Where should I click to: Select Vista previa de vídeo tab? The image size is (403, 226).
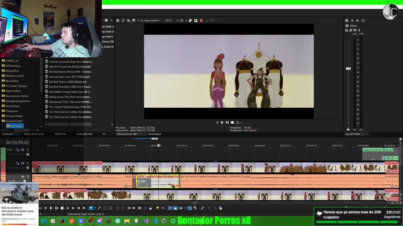[x=127, y=134]
